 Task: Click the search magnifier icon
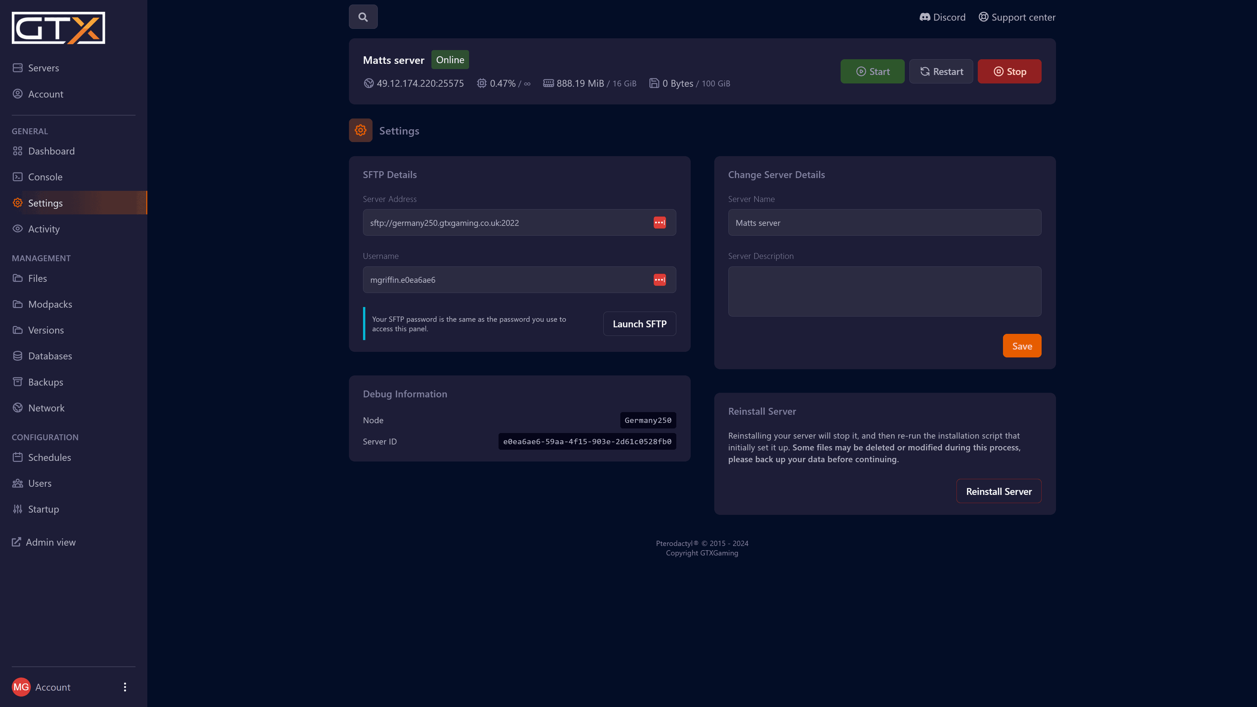click(363, 17)
